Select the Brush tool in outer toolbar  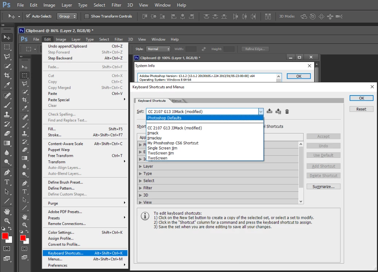[7, 105]
